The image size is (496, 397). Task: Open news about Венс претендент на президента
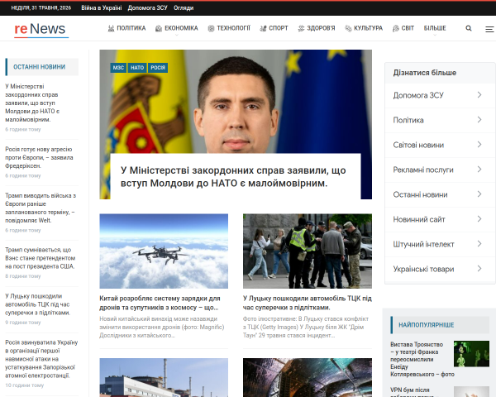click(x=41, y=258)
